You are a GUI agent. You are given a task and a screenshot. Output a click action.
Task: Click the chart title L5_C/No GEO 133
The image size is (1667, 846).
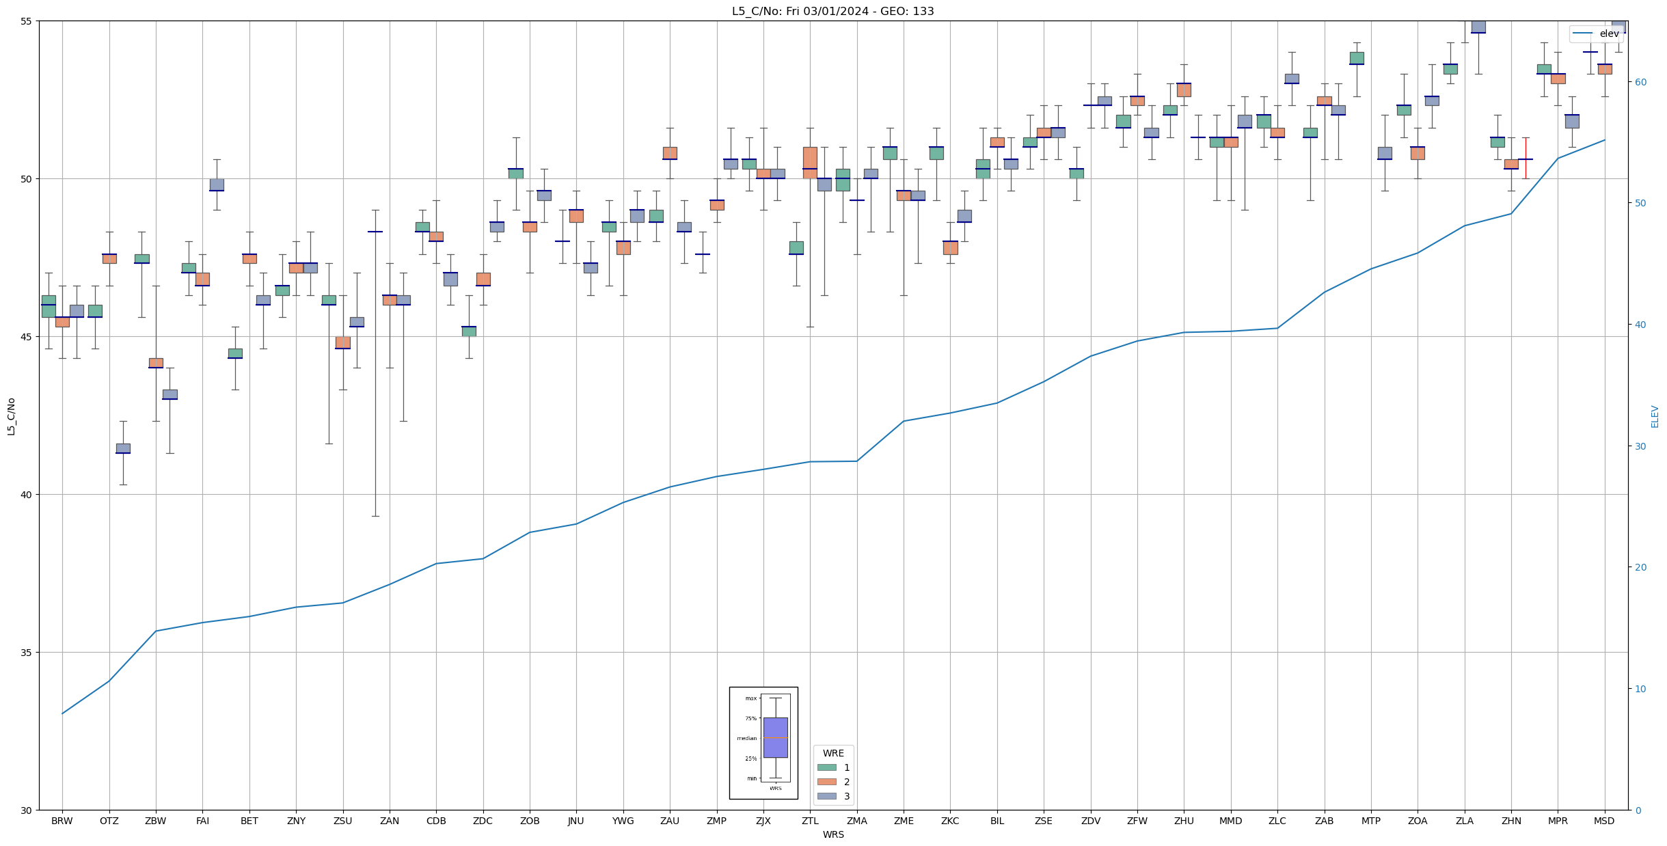point(832,11)
